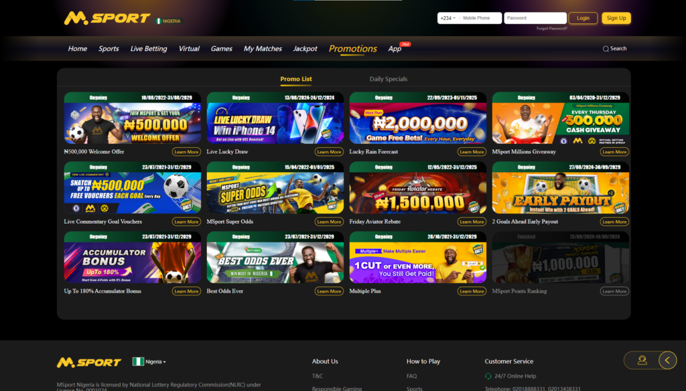Open the Friday Aviator Rebate banner
This screenshot has width=686, height=391.
click(418, 187)
